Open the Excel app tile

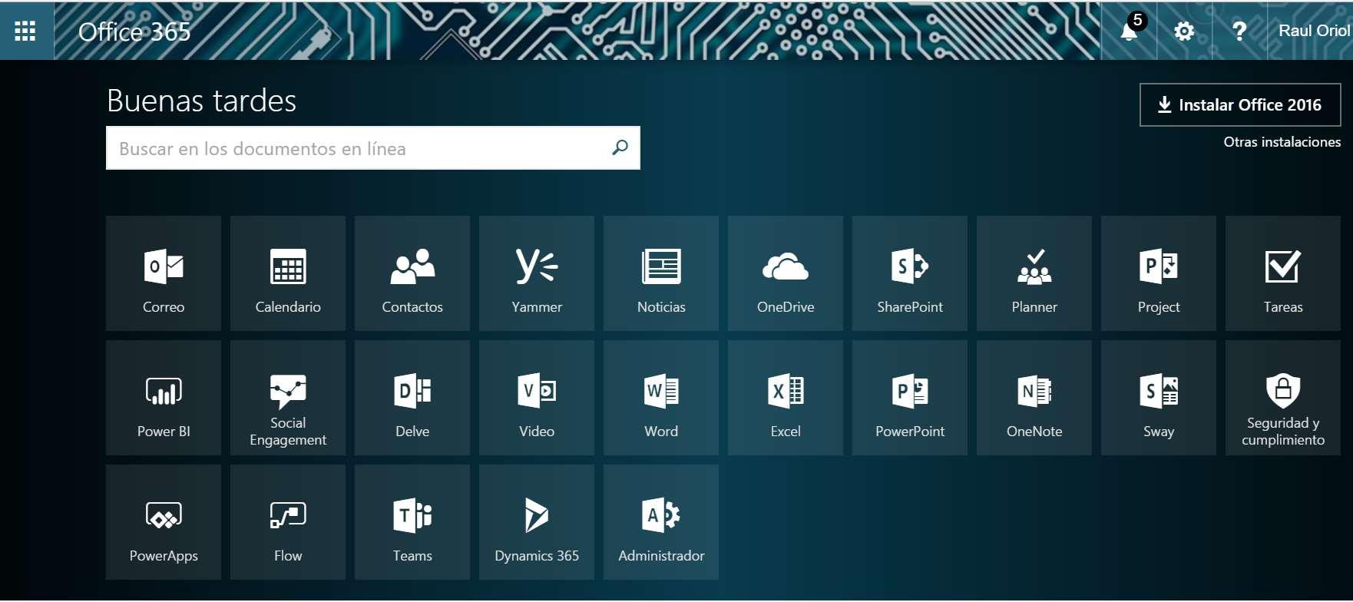click(786, 398)
